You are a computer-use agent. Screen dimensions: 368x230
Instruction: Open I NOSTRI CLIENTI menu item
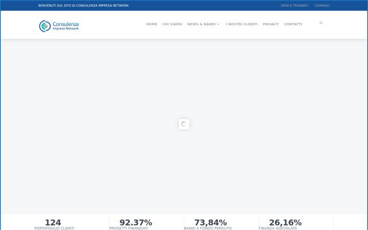point(242,24)
